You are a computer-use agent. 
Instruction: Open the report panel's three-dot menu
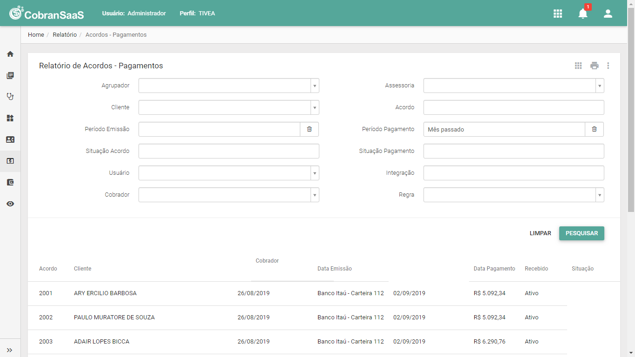[x=608, y=66]
